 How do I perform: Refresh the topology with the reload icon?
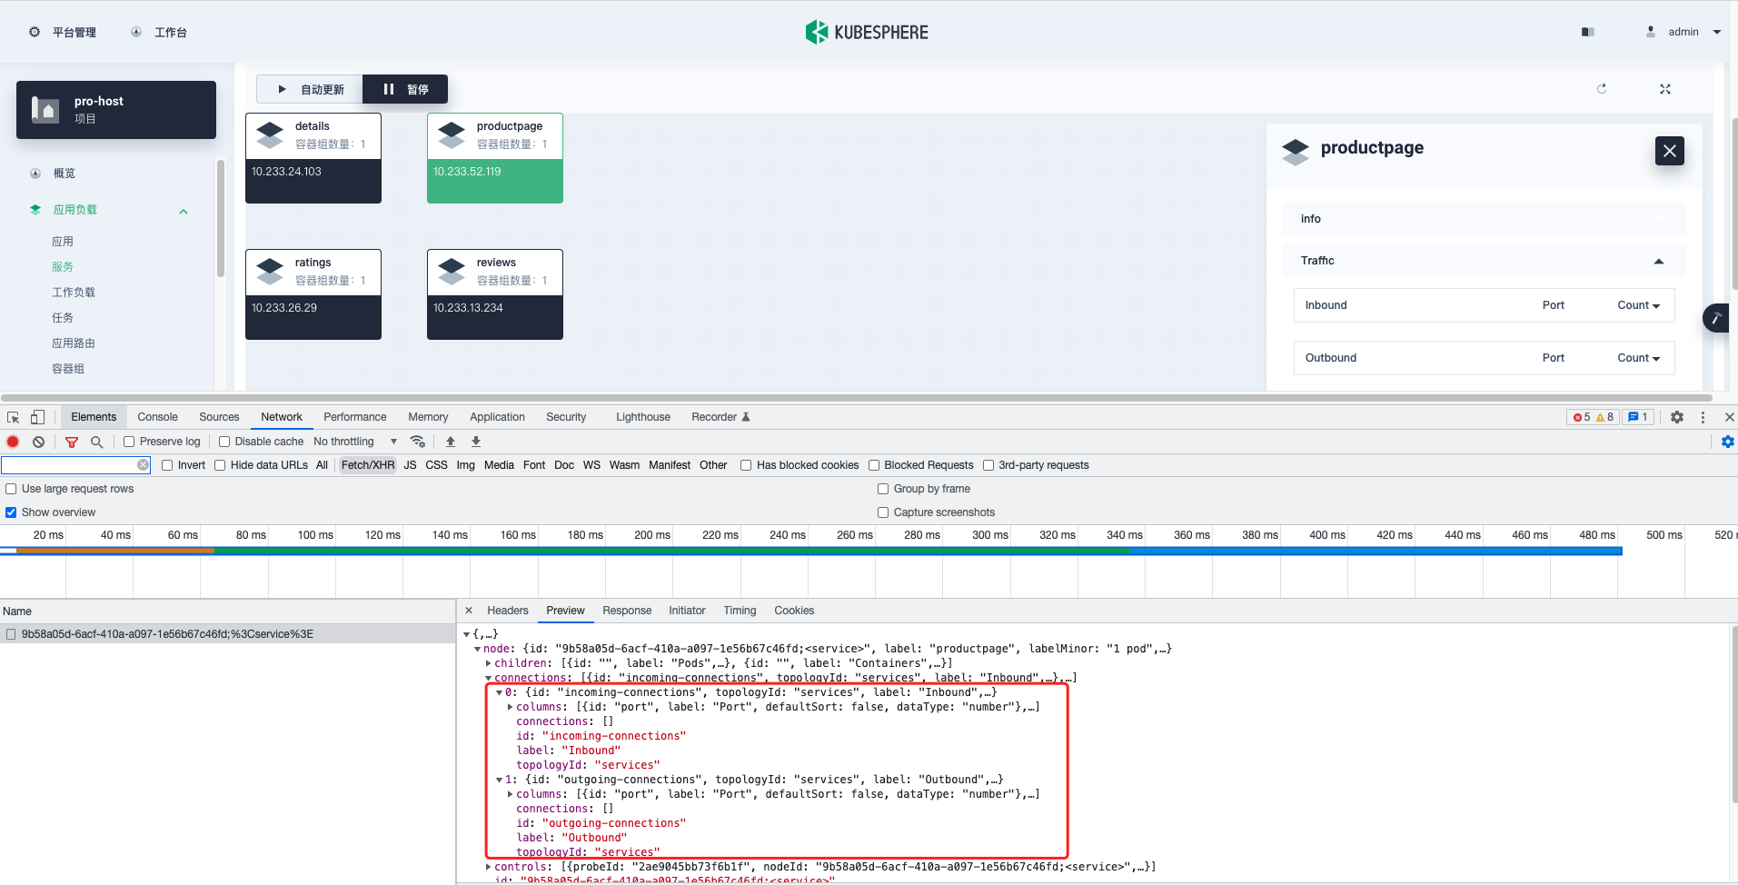coord(1602,89)
